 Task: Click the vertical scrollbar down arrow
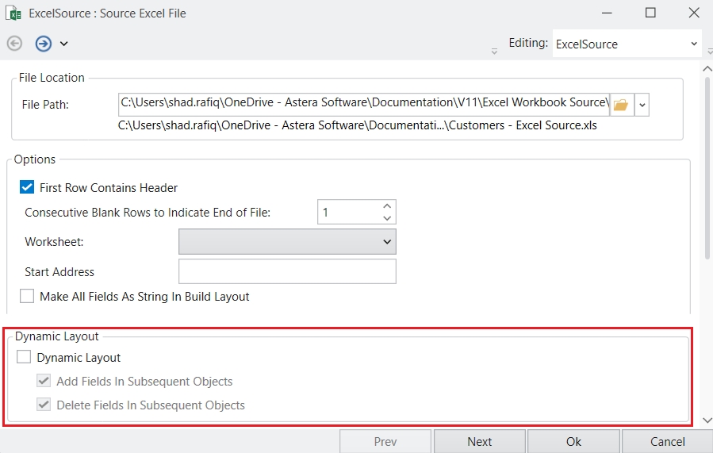click(x=707, y=420)
